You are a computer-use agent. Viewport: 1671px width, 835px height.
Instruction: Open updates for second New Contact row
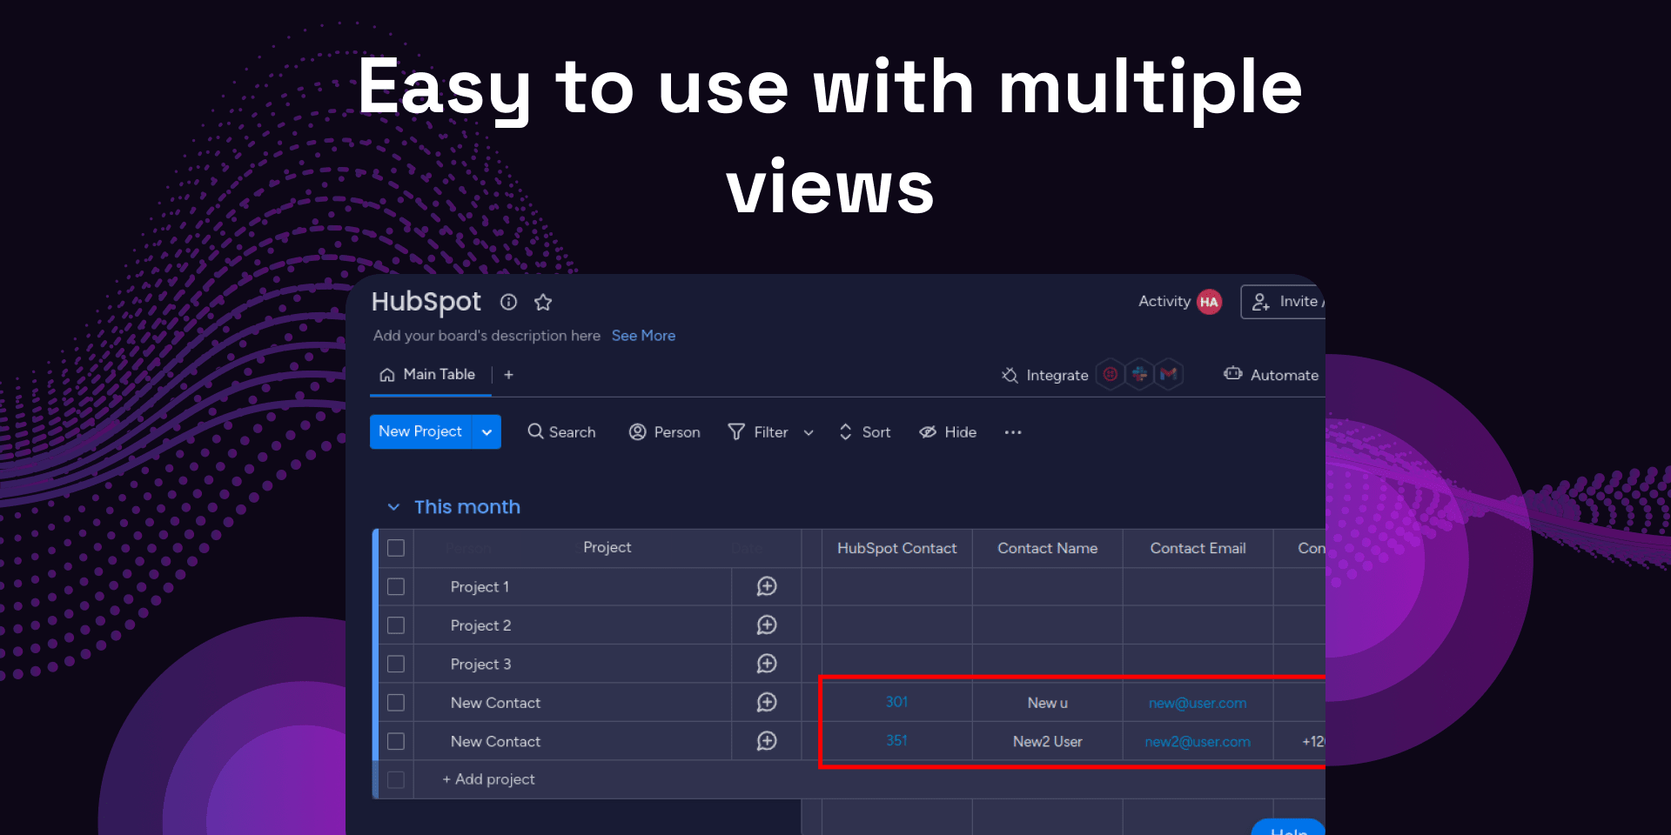(767, 741)
